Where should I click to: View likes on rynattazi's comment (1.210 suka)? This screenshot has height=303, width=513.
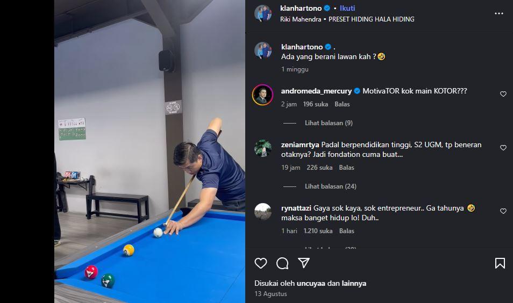tap(318, 231)
